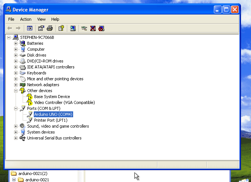Select the Network adapters icon
Viewport: 251px width, 182px height.
coord(23,85)
